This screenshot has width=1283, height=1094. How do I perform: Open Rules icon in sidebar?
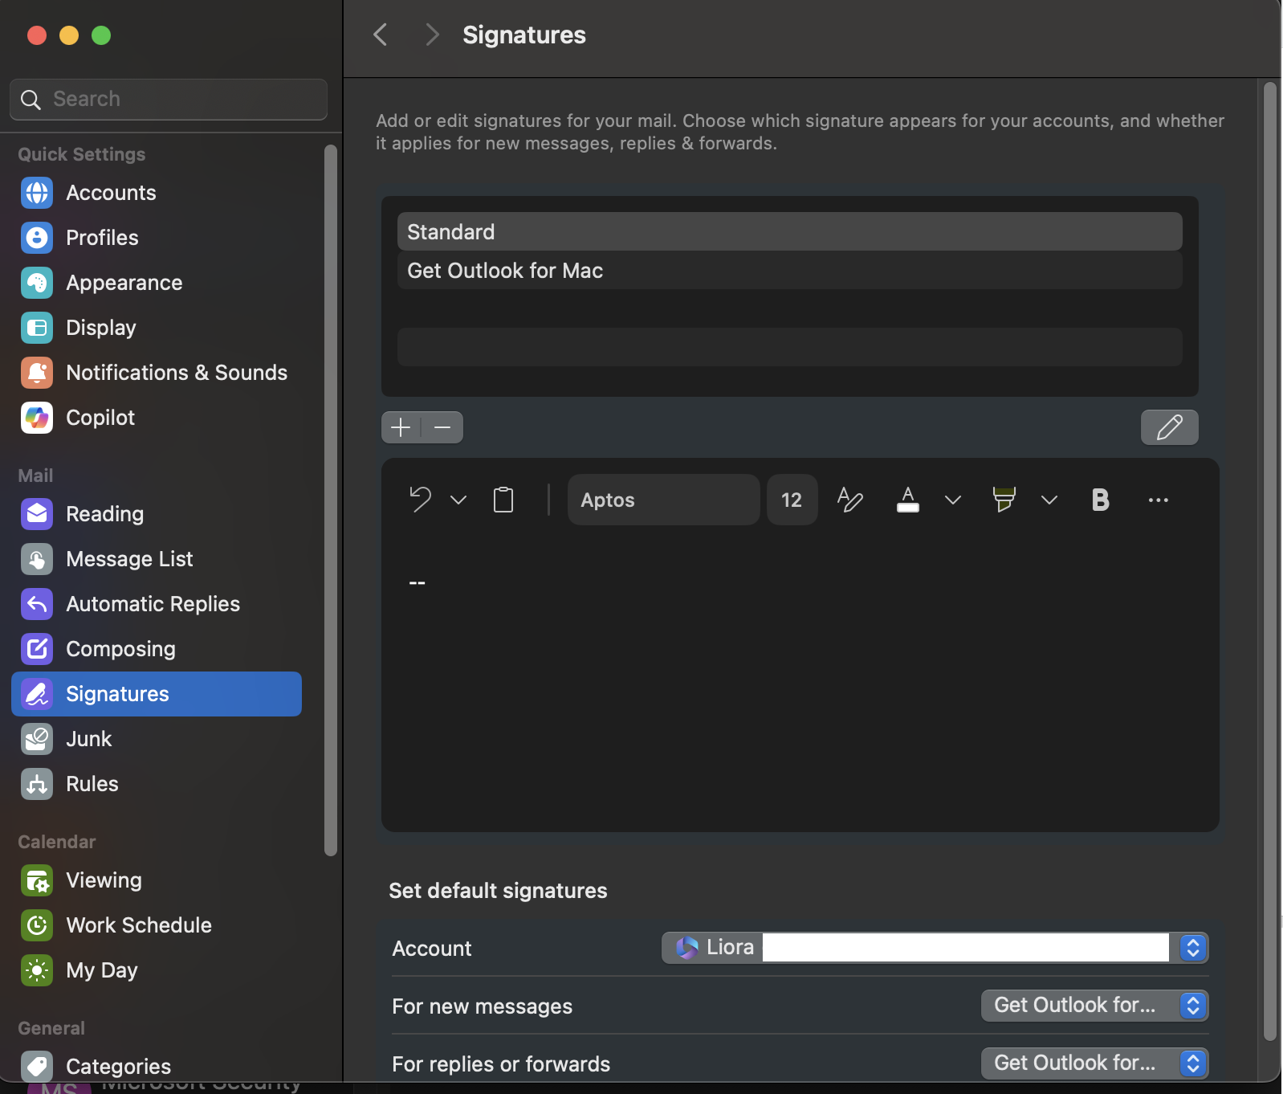(x=37, y=784)
